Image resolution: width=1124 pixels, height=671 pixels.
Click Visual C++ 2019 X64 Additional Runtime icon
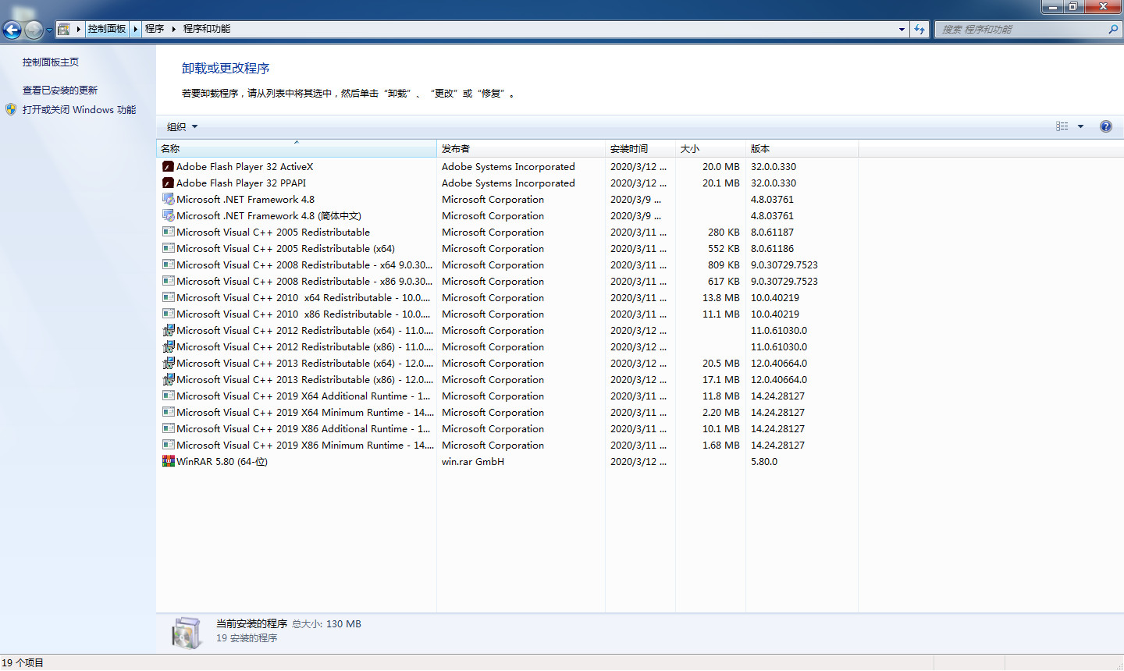click(168, 396)
